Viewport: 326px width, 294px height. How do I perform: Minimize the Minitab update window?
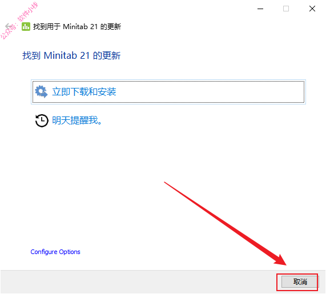tap(260, 9)
